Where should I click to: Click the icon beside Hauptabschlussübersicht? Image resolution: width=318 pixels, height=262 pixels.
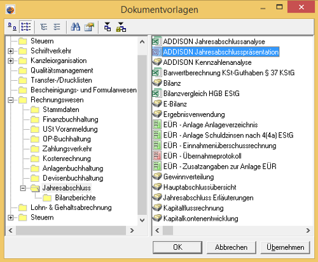pyautogui.click(x=157, y=187)
